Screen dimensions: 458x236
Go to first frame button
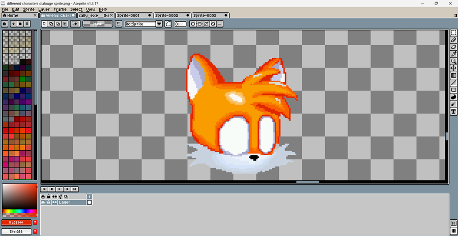click(x=44, y=189)
